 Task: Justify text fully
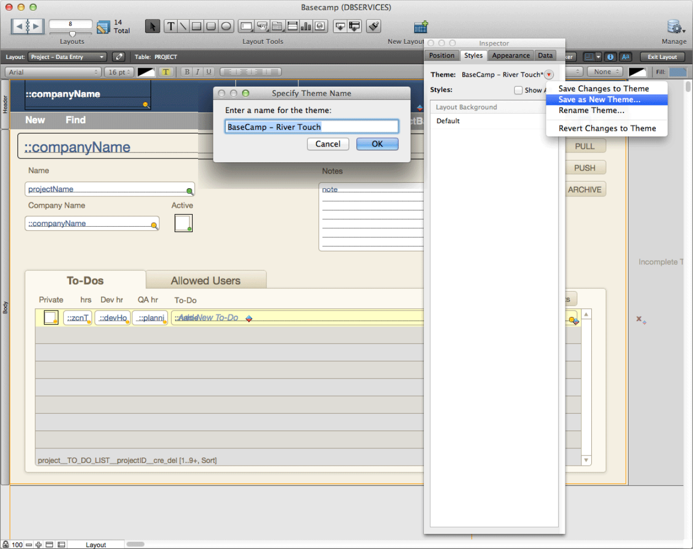274,72
